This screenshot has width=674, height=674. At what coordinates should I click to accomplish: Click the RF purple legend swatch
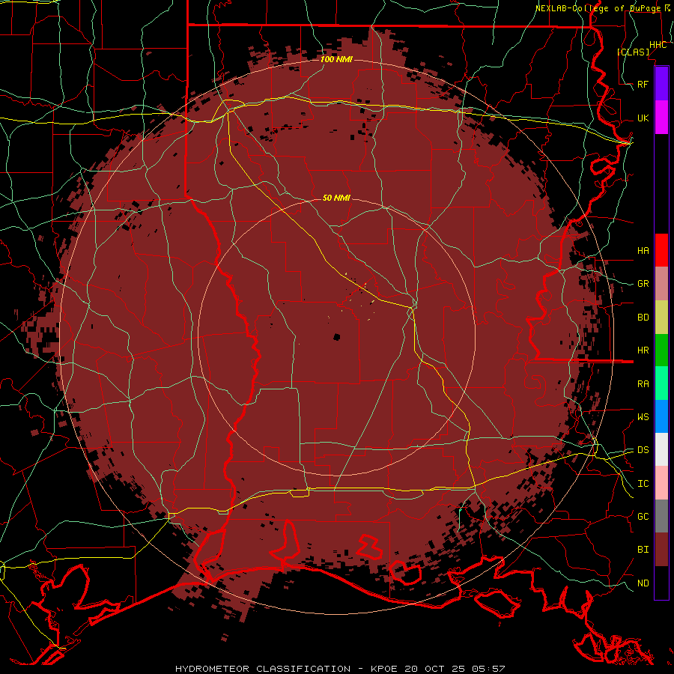661,84
